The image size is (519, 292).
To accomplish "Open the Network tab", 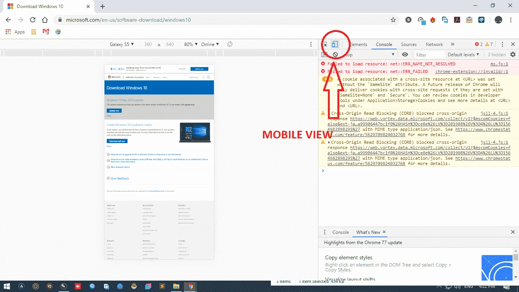I will (x=434, y=44).
